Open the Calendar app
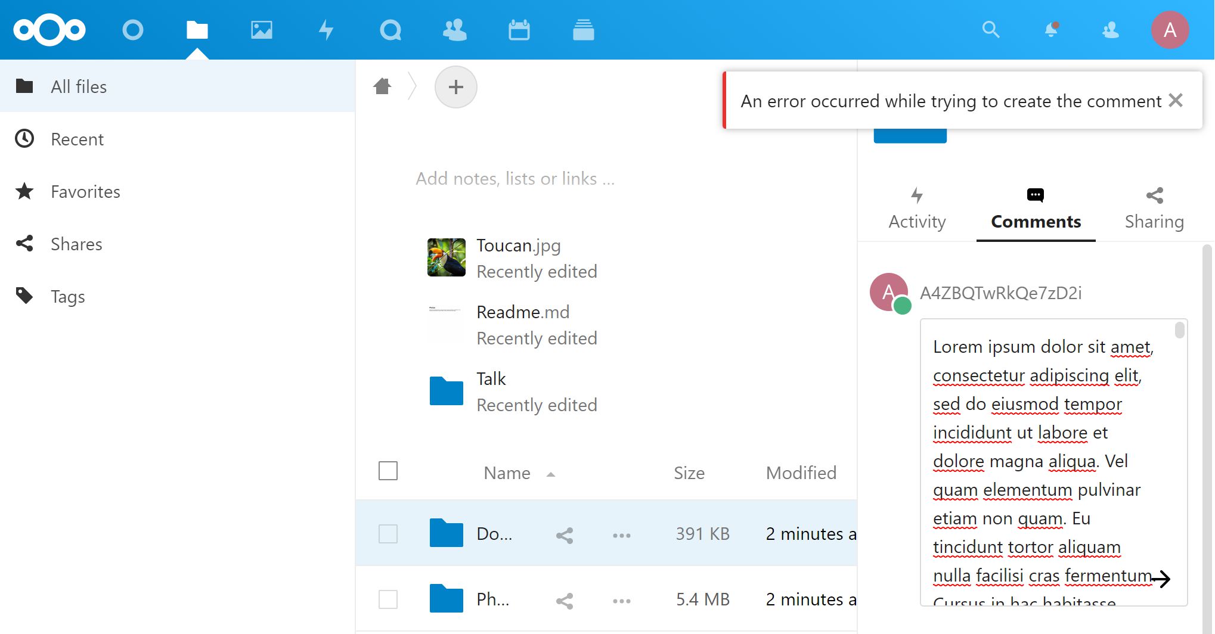 tap(519, 29)
